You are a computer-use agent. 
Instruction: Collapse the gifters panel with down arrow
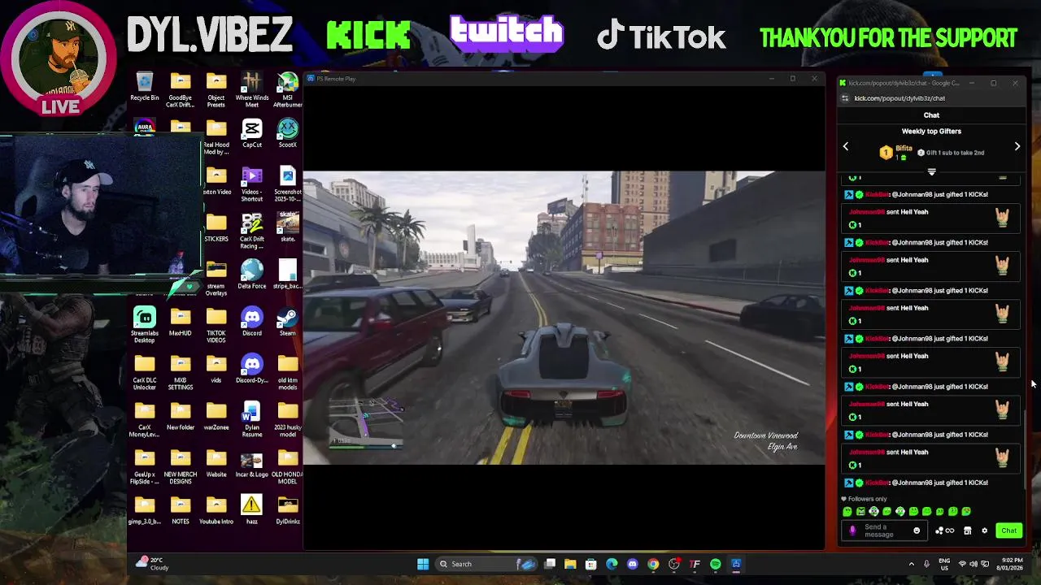pyautogui.click(x=932, y=172)
